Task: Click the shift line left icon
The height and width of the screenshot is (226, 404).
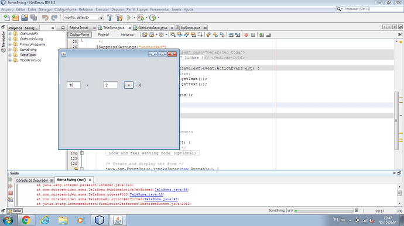Action: (231, 34)
